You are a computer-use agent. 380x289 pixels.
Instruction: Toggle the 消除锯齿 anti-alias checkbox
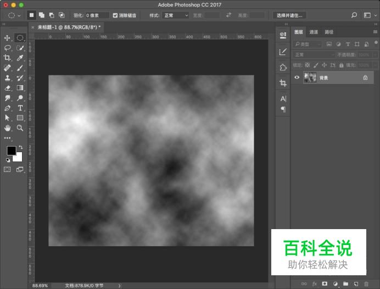point(115,15)
